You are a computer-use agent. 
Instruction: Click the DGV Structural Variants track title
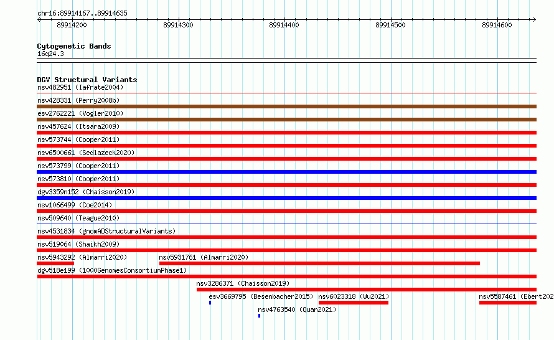87,80
